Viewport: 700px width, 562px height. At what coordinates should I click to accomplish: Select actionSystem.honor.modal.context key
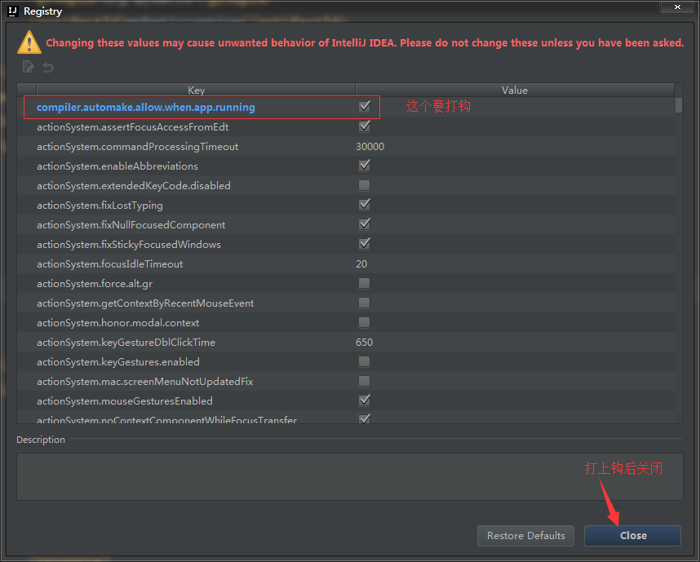(117, 323)
